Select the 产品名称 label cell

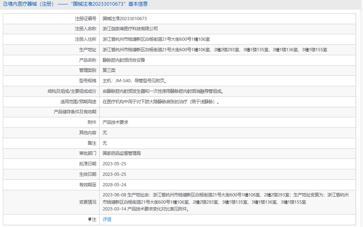pyautogui.click(x=88, y=60)
